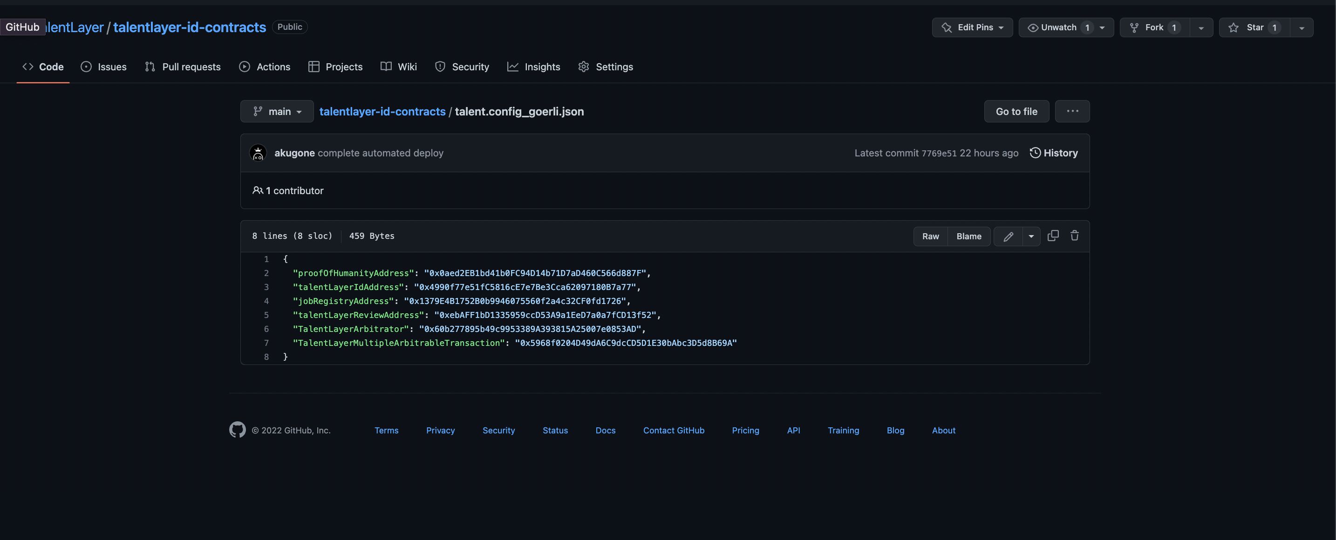Open footer Security link

tap(498, 430)
